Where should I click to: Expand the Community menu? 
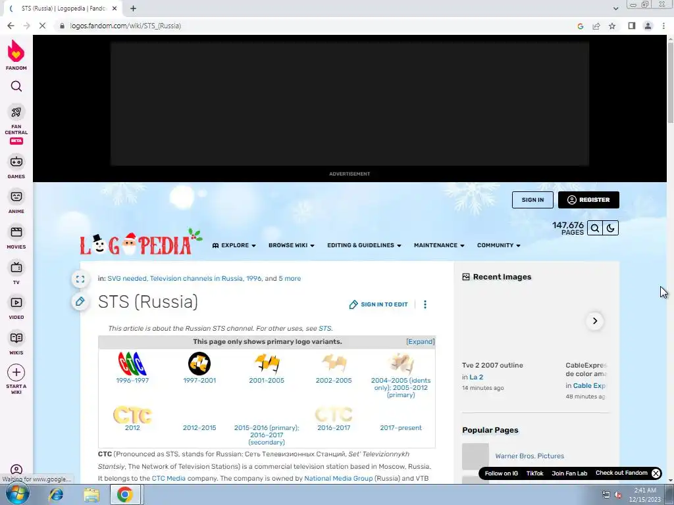point(499,245)
